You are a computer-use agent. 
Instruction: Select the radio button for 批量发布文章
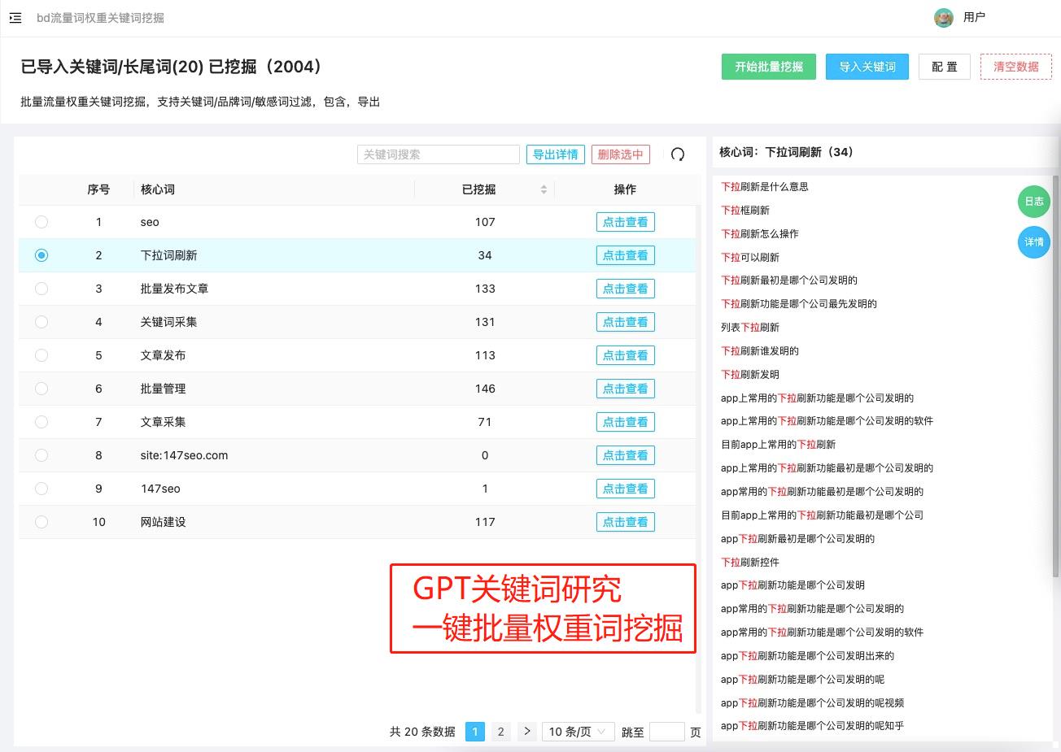pyautogui.click(x=41, y=289)
